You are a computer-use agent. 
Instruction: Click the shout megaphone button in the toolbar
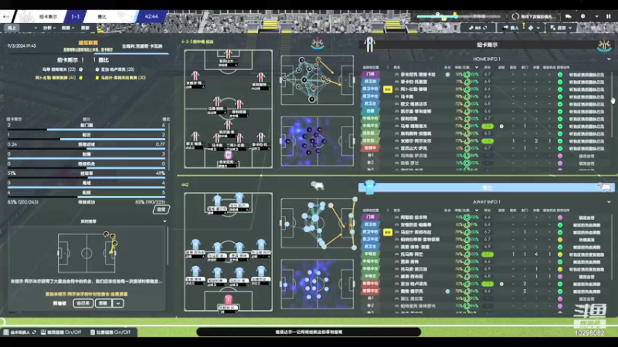tap(477, 28)
